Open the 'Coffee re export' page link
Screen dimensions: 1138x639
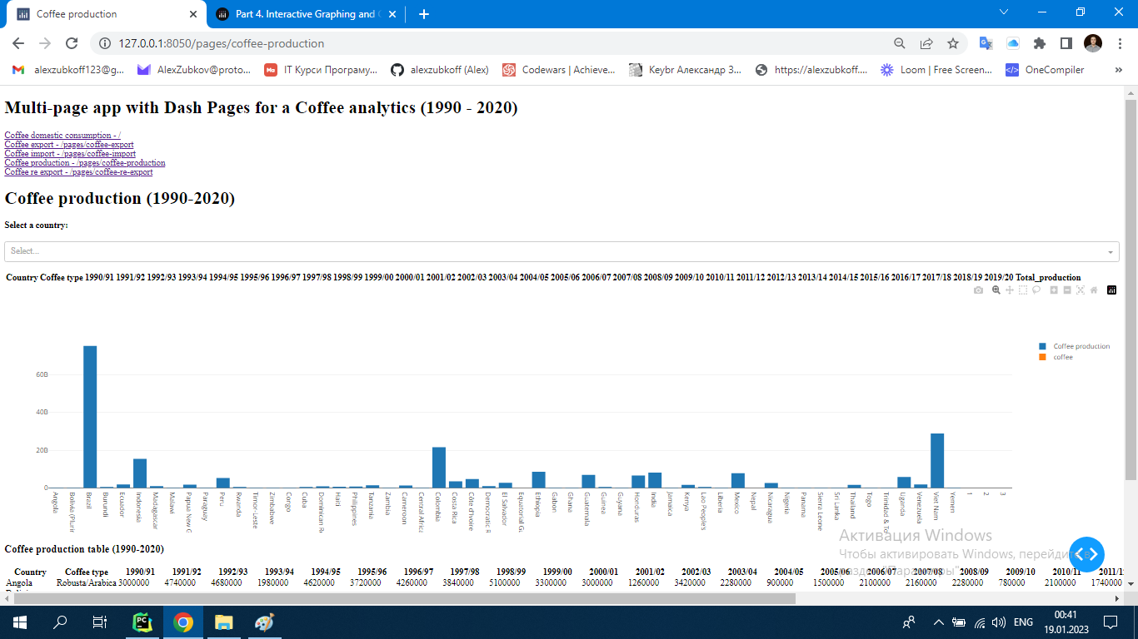click(x=78, y=172)
